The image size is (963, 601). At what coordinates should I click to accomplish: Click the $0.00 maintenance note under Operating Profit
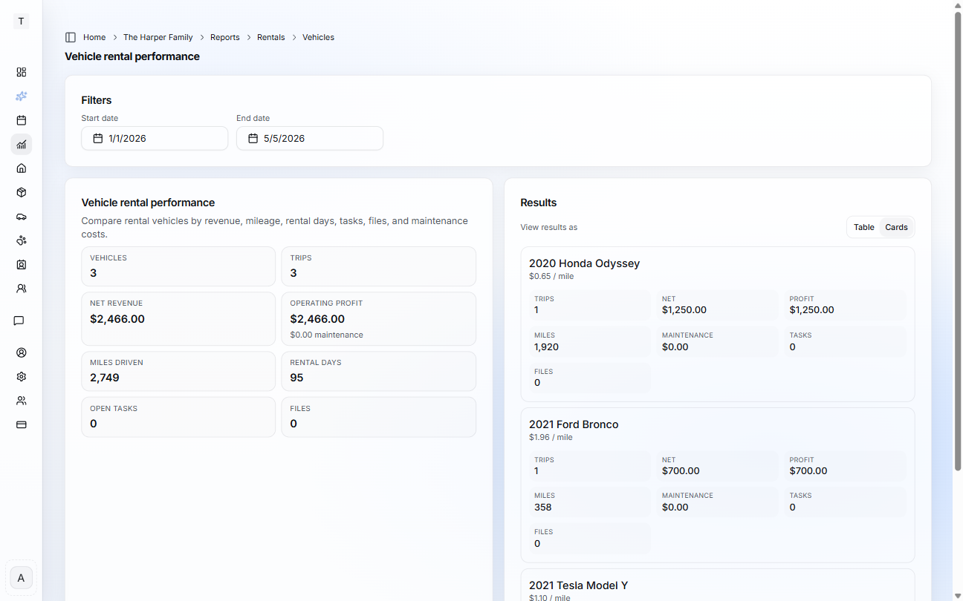[327, 335]
